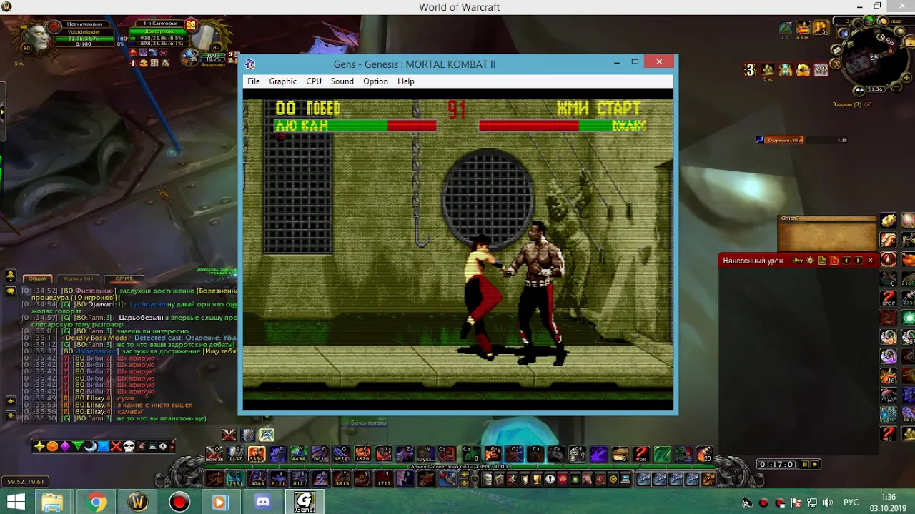Switch to the Общий chat tab

[37, 278]
